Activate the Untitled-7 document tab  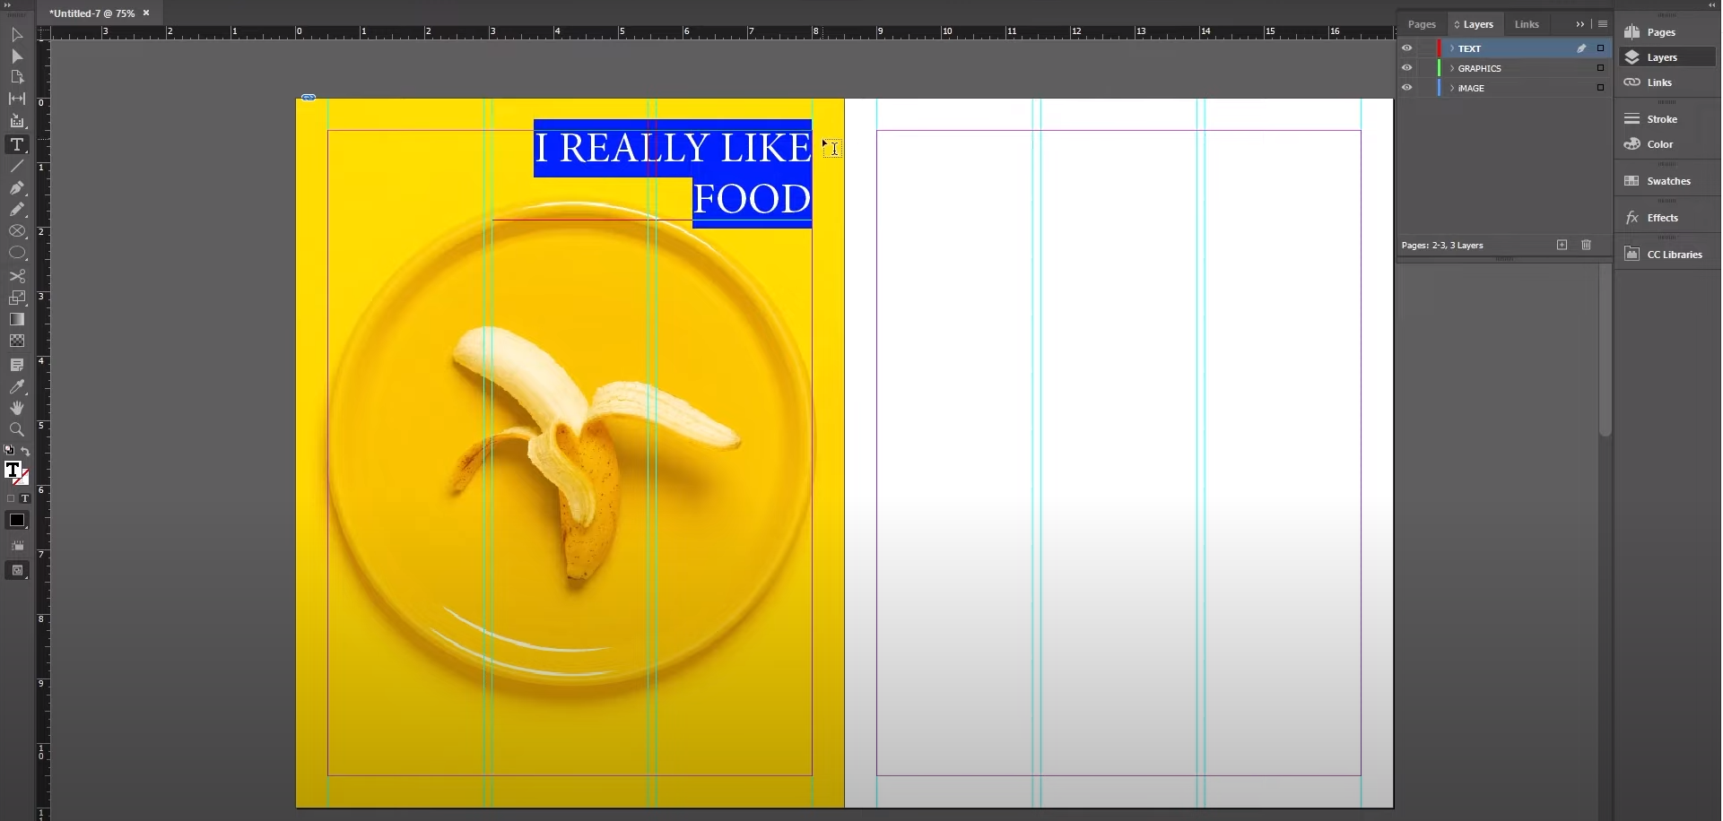pos(91,13)
